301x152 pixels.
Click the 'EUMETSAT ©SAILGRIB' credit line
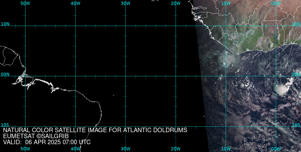click(x=36, y=136)
